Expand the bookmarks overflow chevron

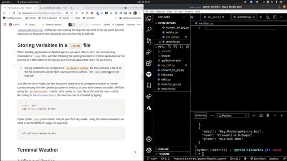116,18
